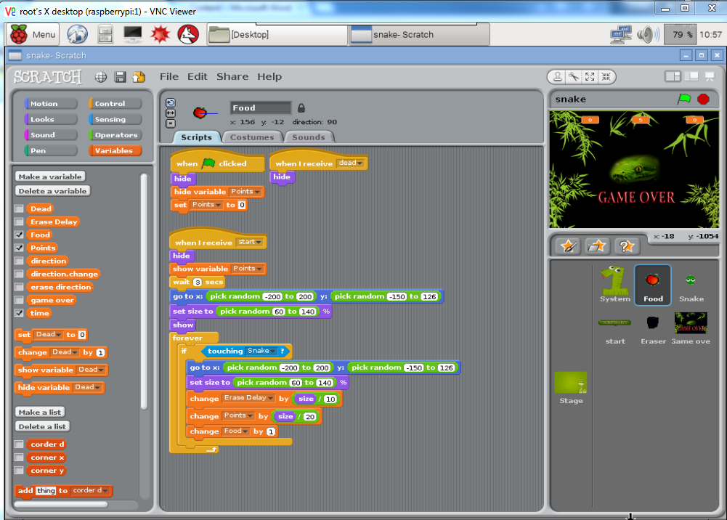727x520 pixels.
Task: Open the Dead dropdown in hide variable block
Action: pyautogui.click(x=97, y=387)
